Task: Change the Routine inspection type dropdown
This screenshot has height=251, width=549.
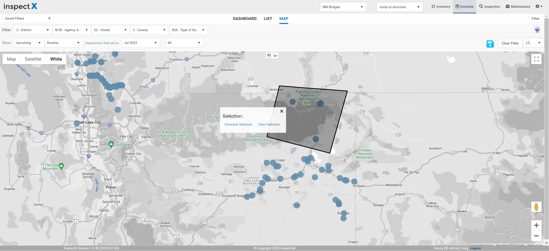Action: 64,43
